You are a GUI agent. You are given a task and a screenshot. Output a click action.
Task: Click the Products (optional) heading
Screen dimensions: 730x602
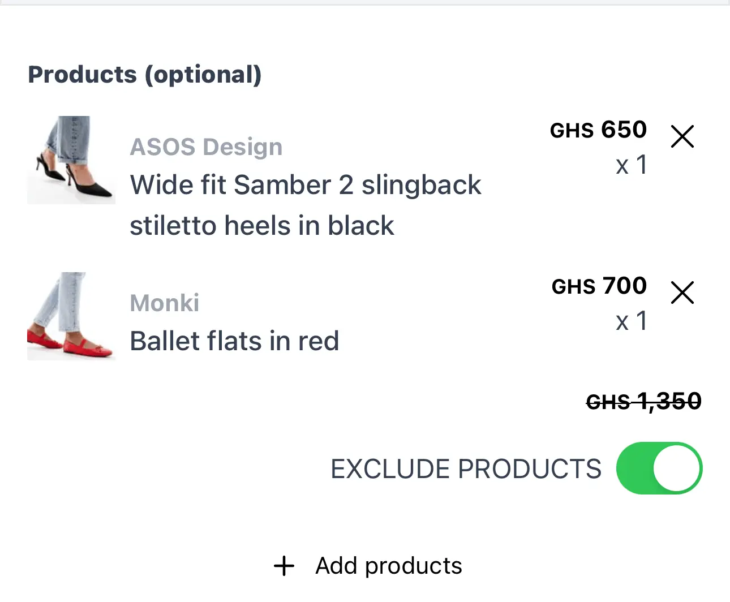click(145, 74)
